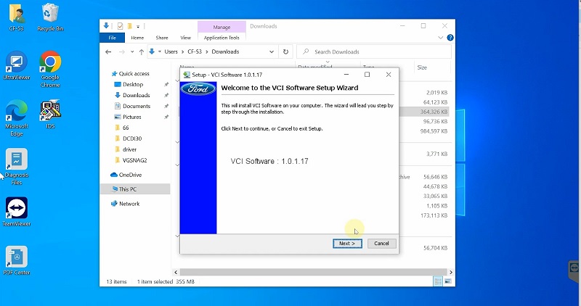Click the Search Downloads field
Viewport: 581px width, 306px height.
[374, 52]
